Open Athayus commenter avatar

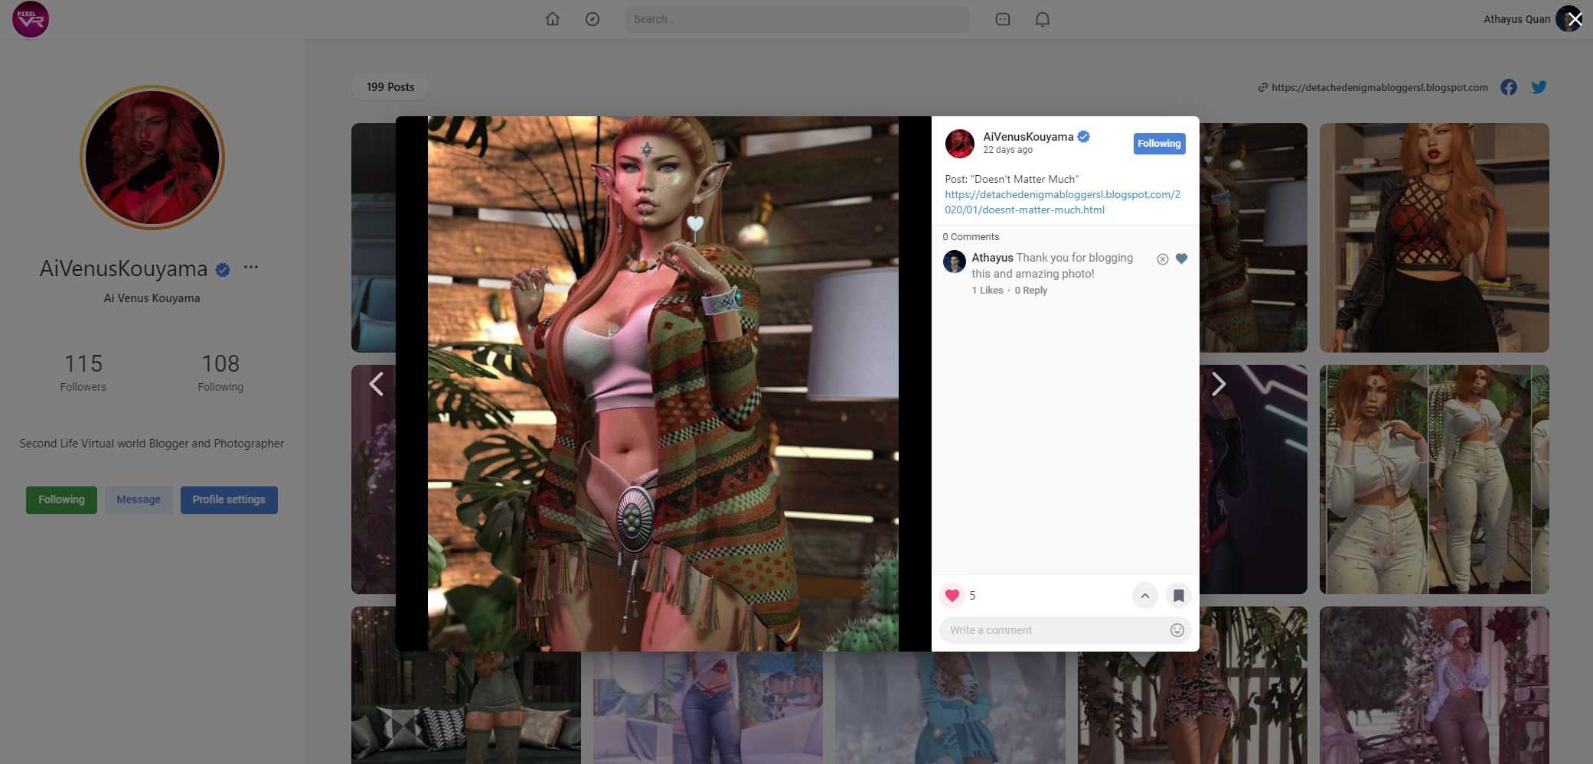[954, 262]
